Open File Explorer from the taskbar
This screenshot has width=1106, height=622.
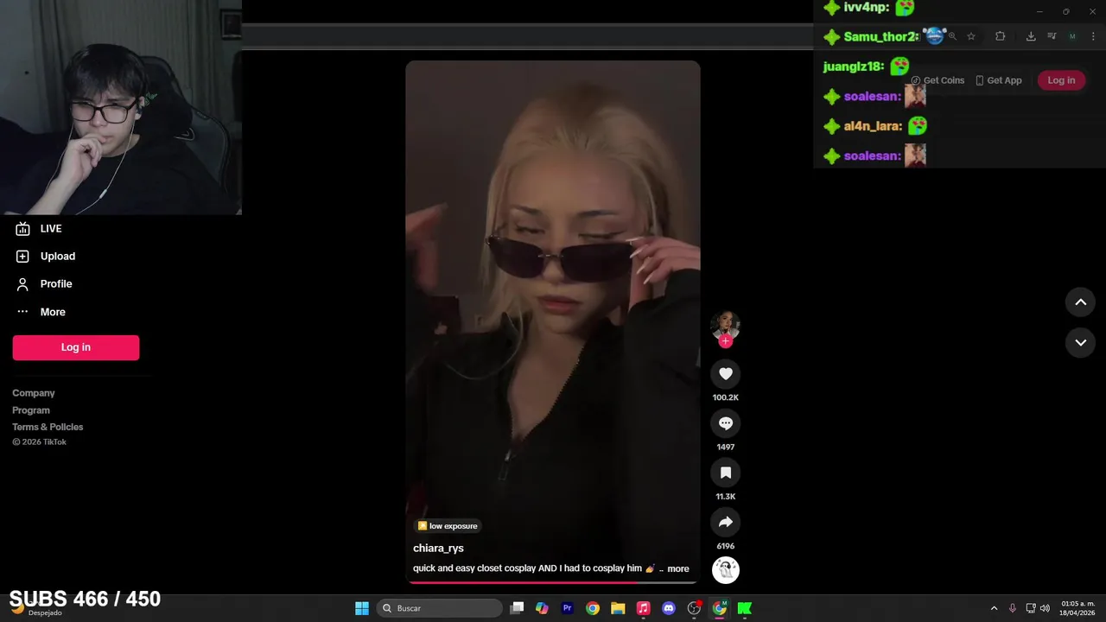pyautogui.click(x=618, y=608)
